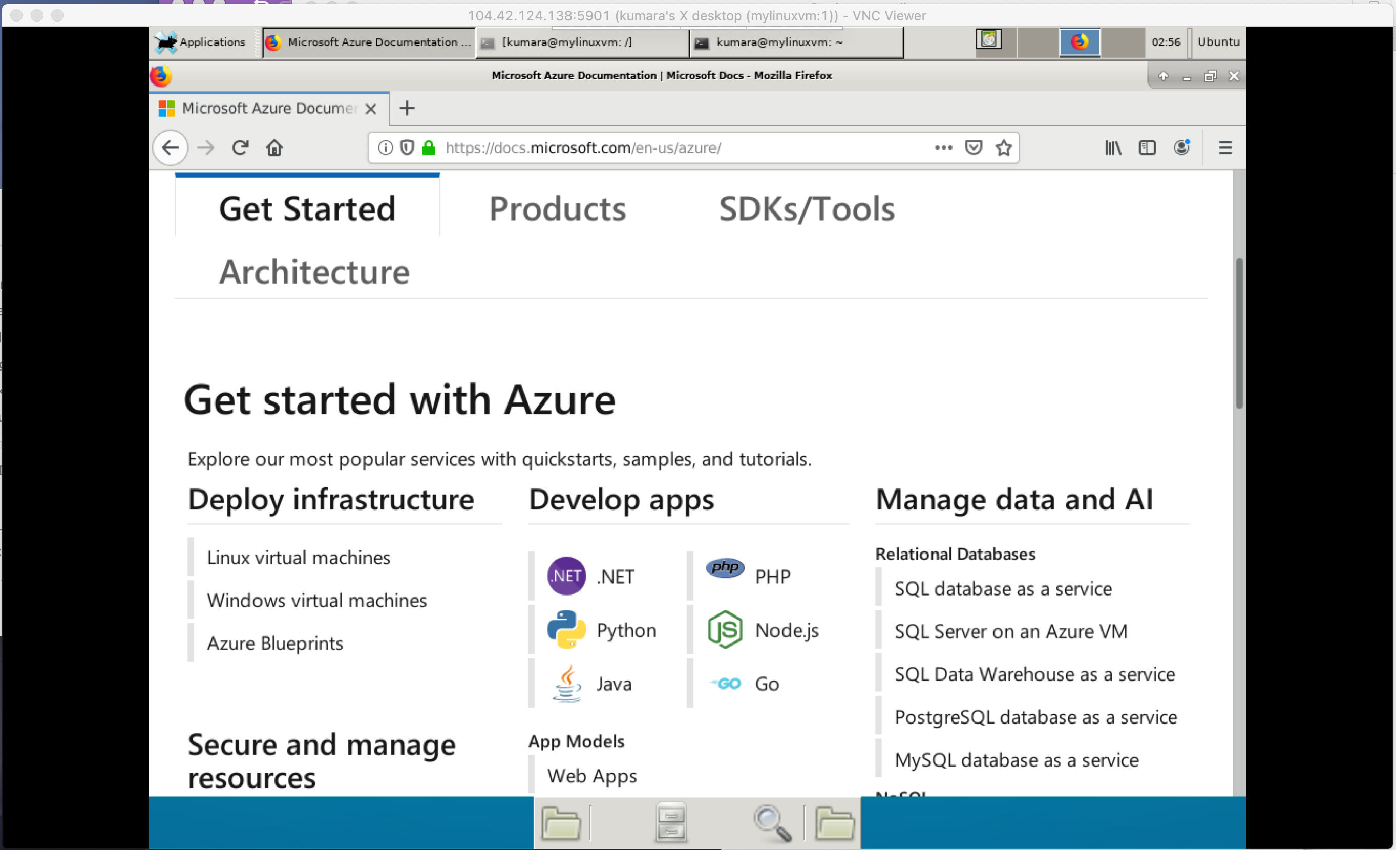Open the Firefox account icon
Screen dimensions: 1396x850
pos(1182,148)
